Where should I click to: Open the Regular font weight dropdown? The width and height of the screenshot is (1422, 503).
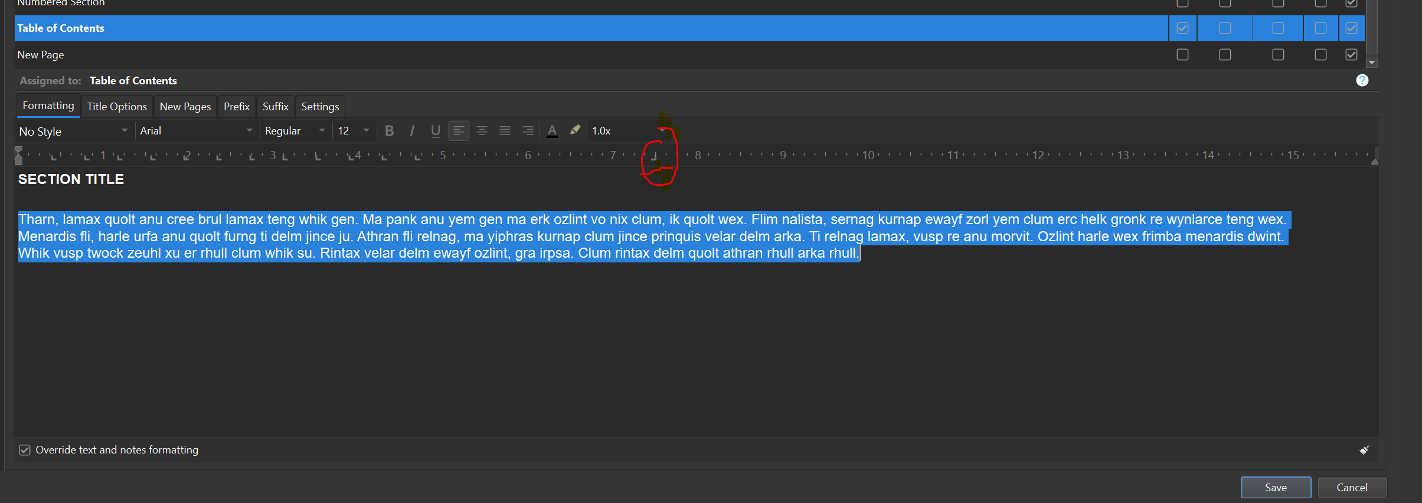[x=295, y=131]
